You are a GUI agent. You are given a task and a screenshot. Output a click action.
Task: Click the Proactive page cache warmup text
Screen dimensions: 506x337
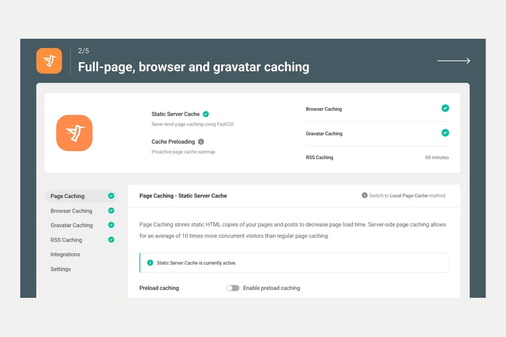pyautogui.click(x=183, y=152)
